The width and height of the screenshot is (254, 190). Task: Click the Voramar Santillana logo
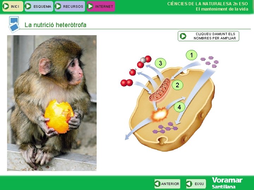pyautogui.click(x=227, y=183)
